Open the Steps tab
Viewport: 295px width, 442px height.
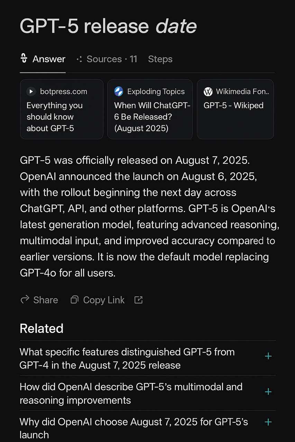[x=160, y=59]
